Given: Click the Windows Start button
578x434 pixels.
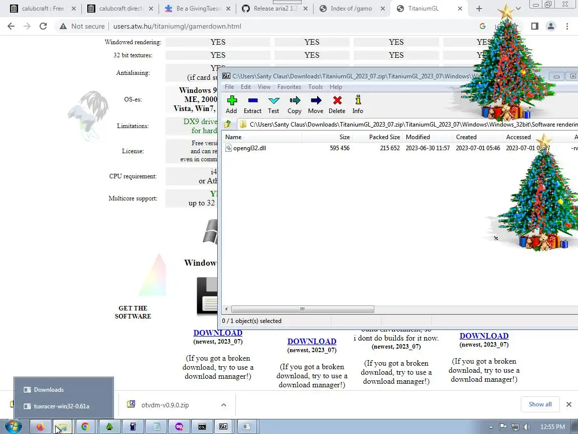Looking at the screenshot, I should point(13,426).
